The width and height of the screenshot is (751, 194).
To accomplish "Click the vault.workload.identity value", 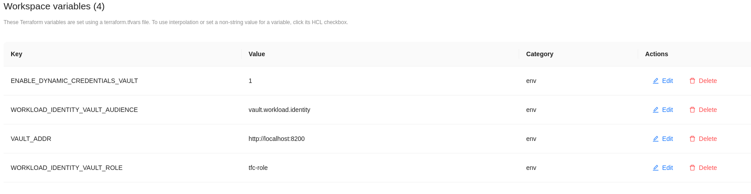I will coord(279,110).
